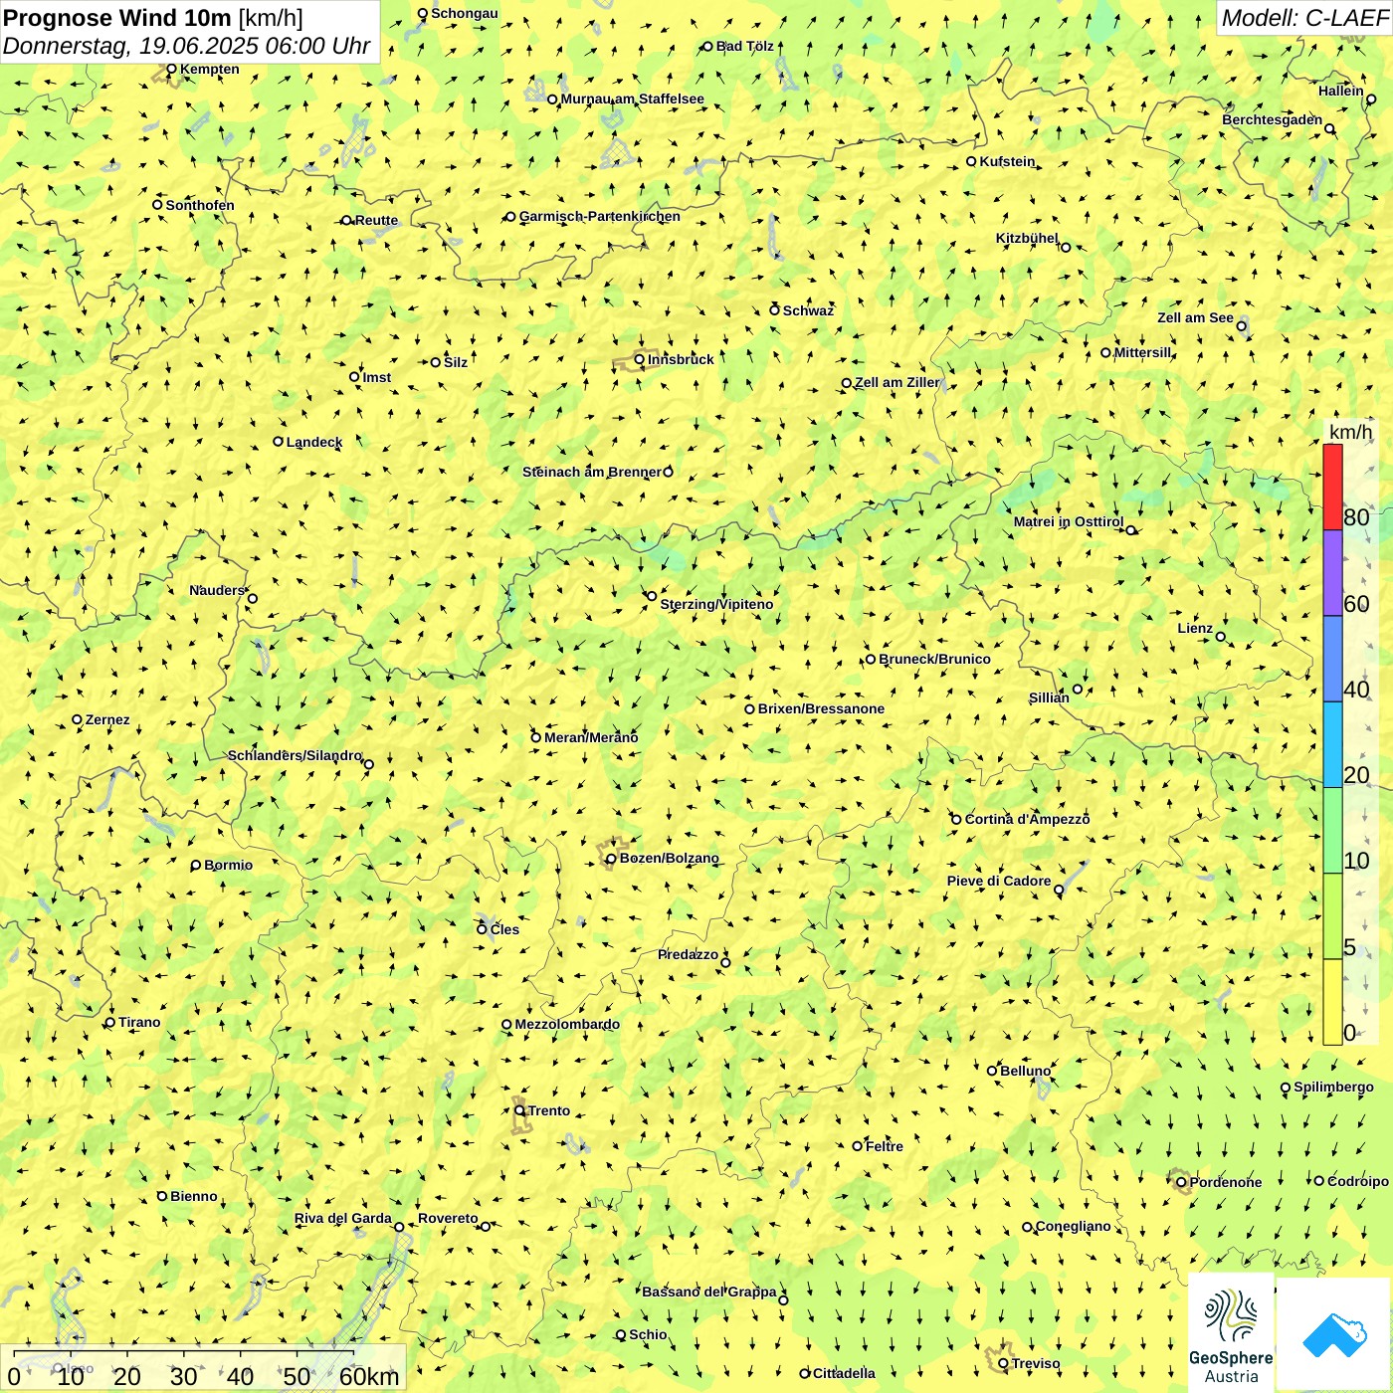Image resolution: width=1393 pixels, height=1393 pixels.
Task: Click the 'Matrei in Osttirol' label
Action: [x=1069, y=522]
